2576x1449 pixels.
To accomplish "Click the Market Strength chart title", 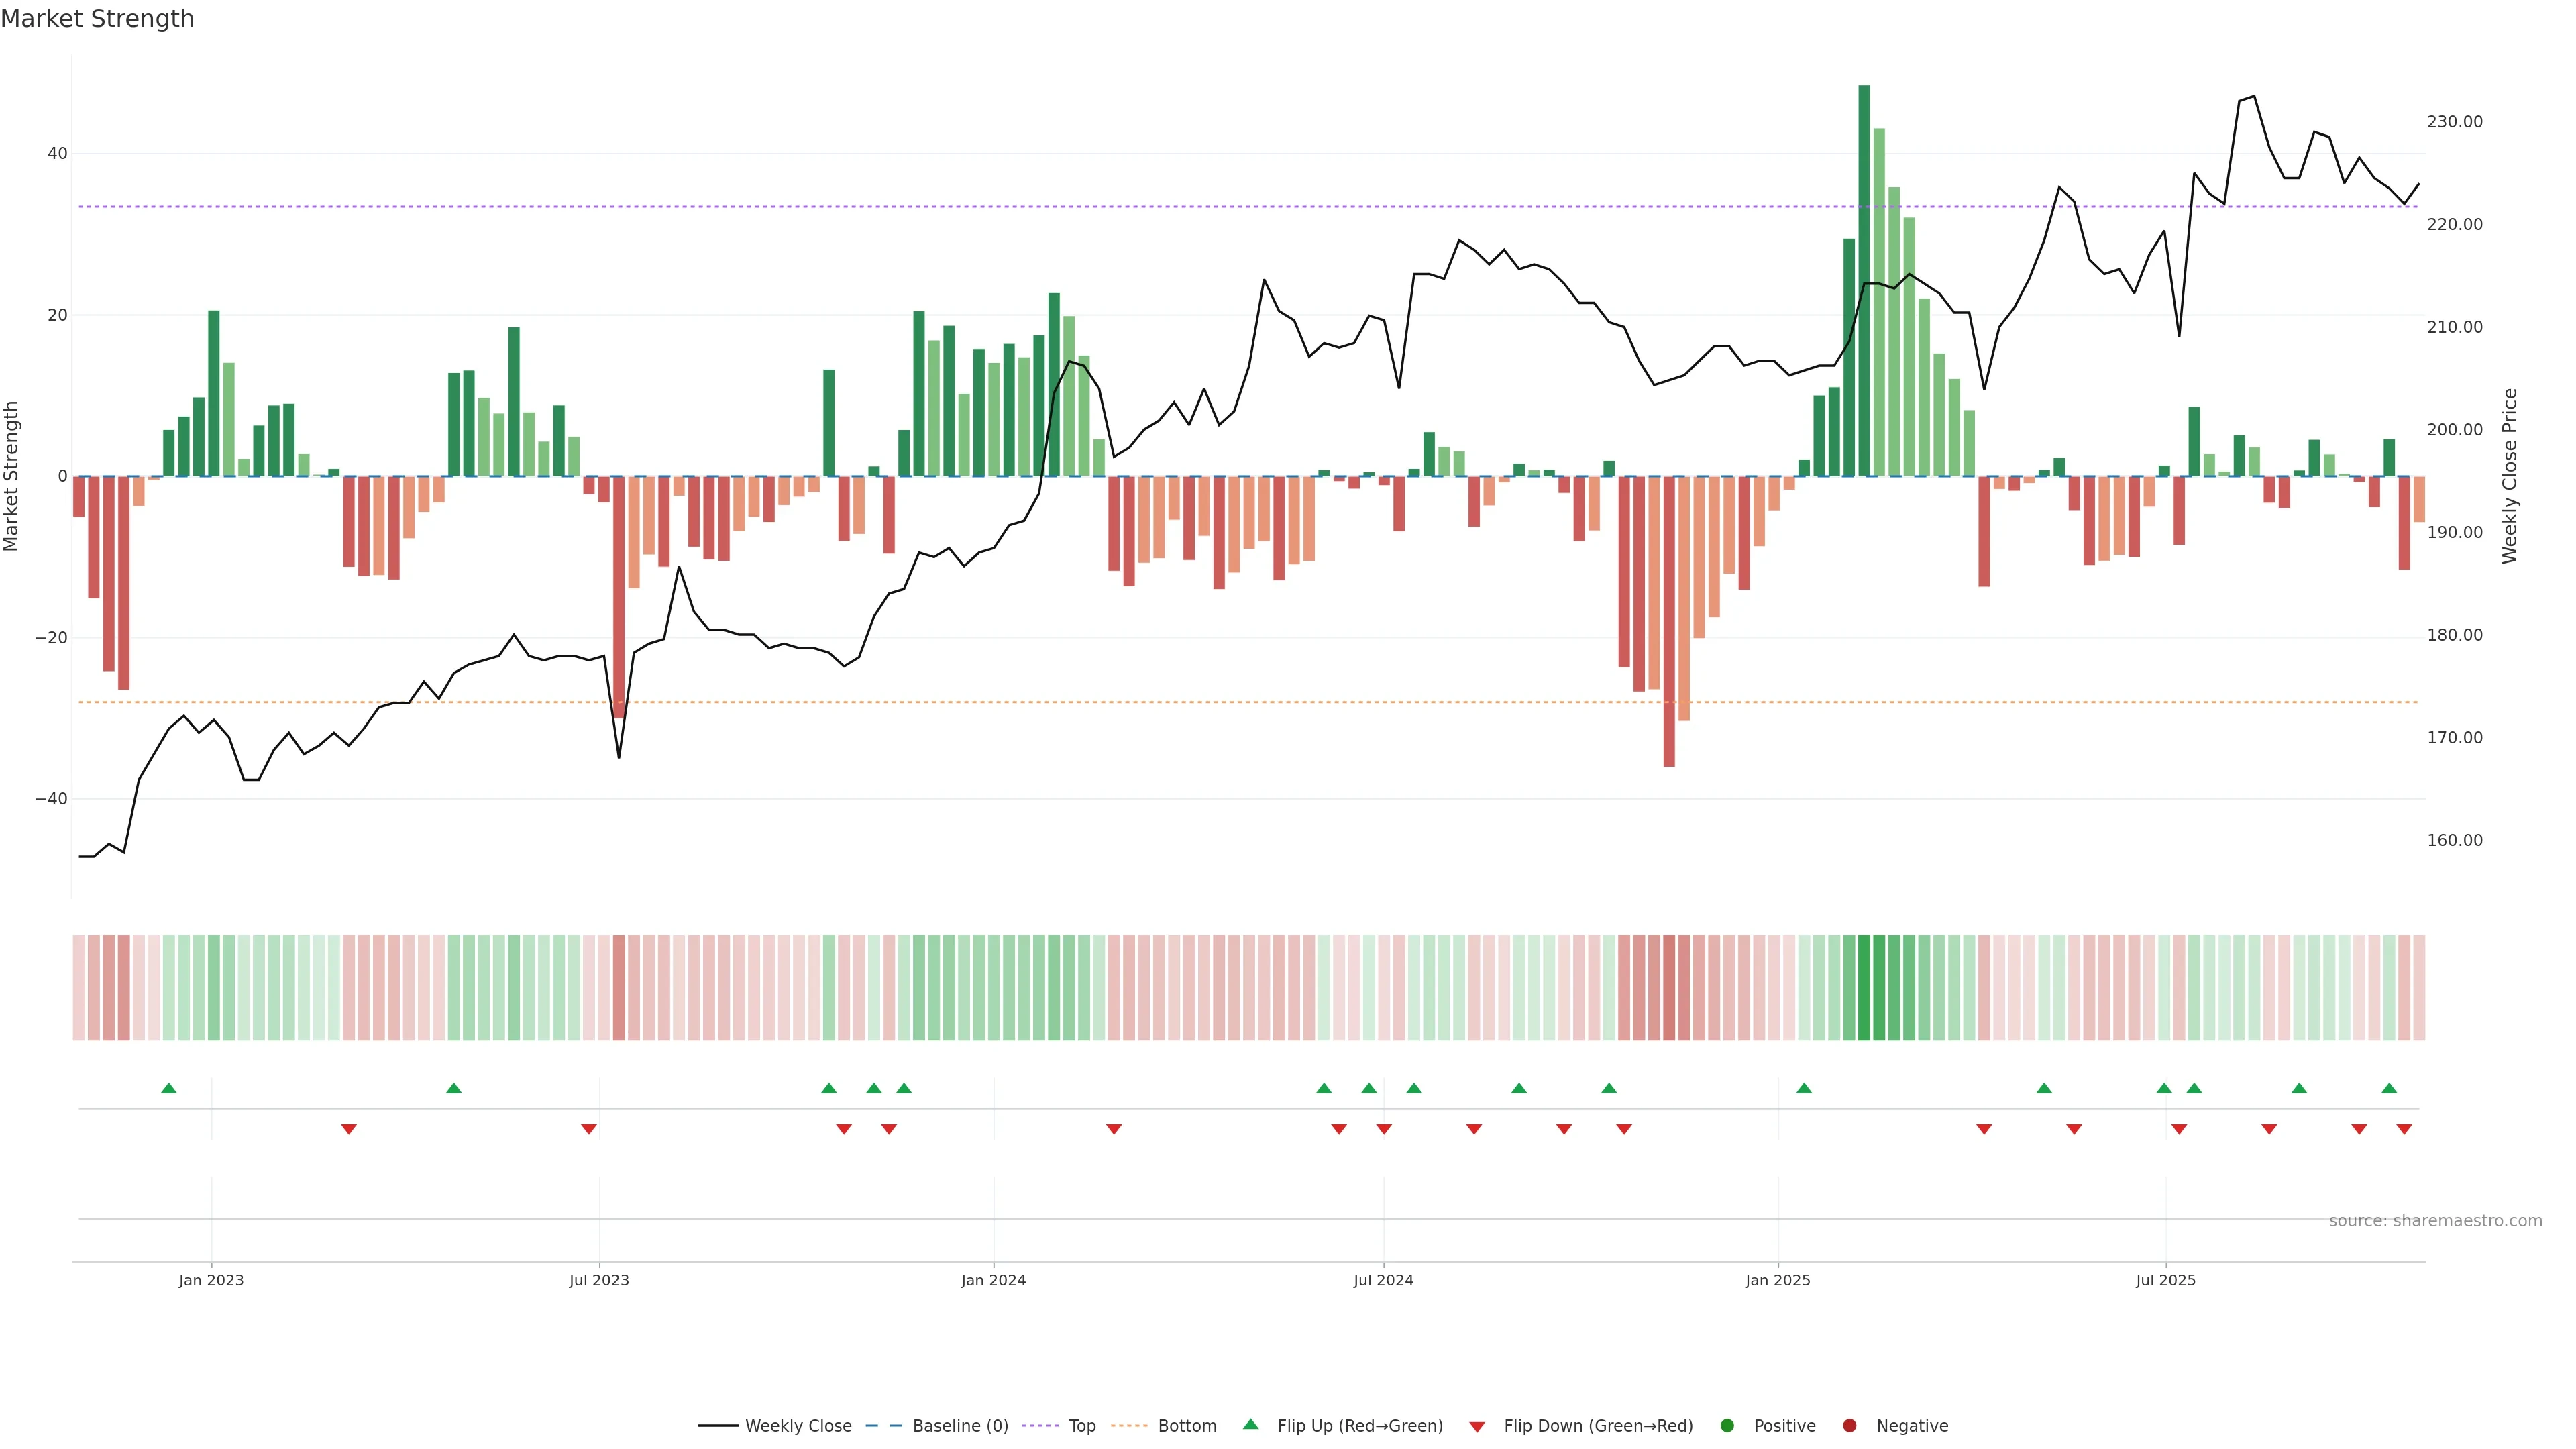I will (x=97, y=19).
